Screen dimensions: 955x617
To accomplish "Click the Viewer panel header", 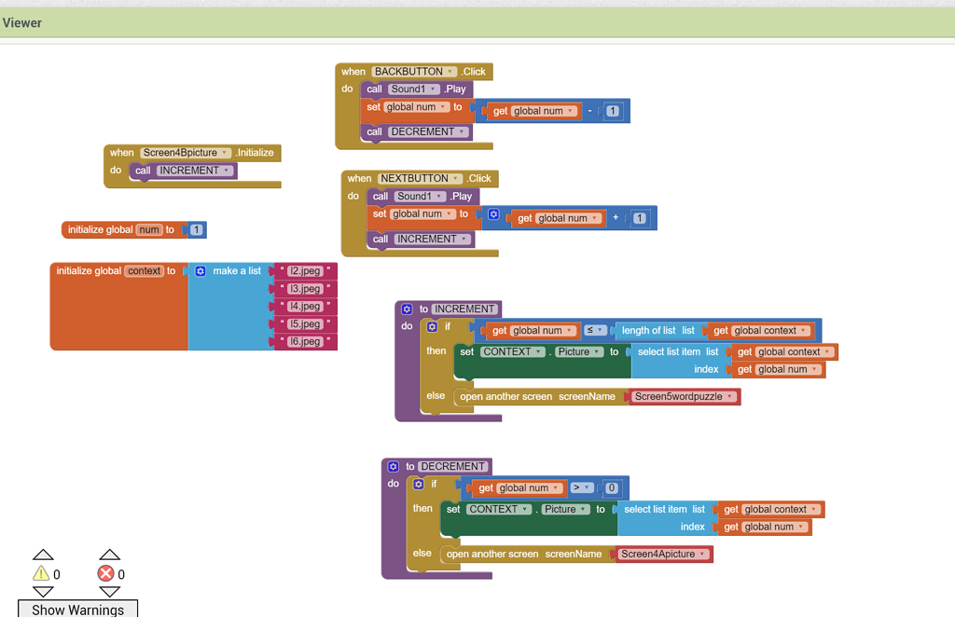I will (22, 22).
